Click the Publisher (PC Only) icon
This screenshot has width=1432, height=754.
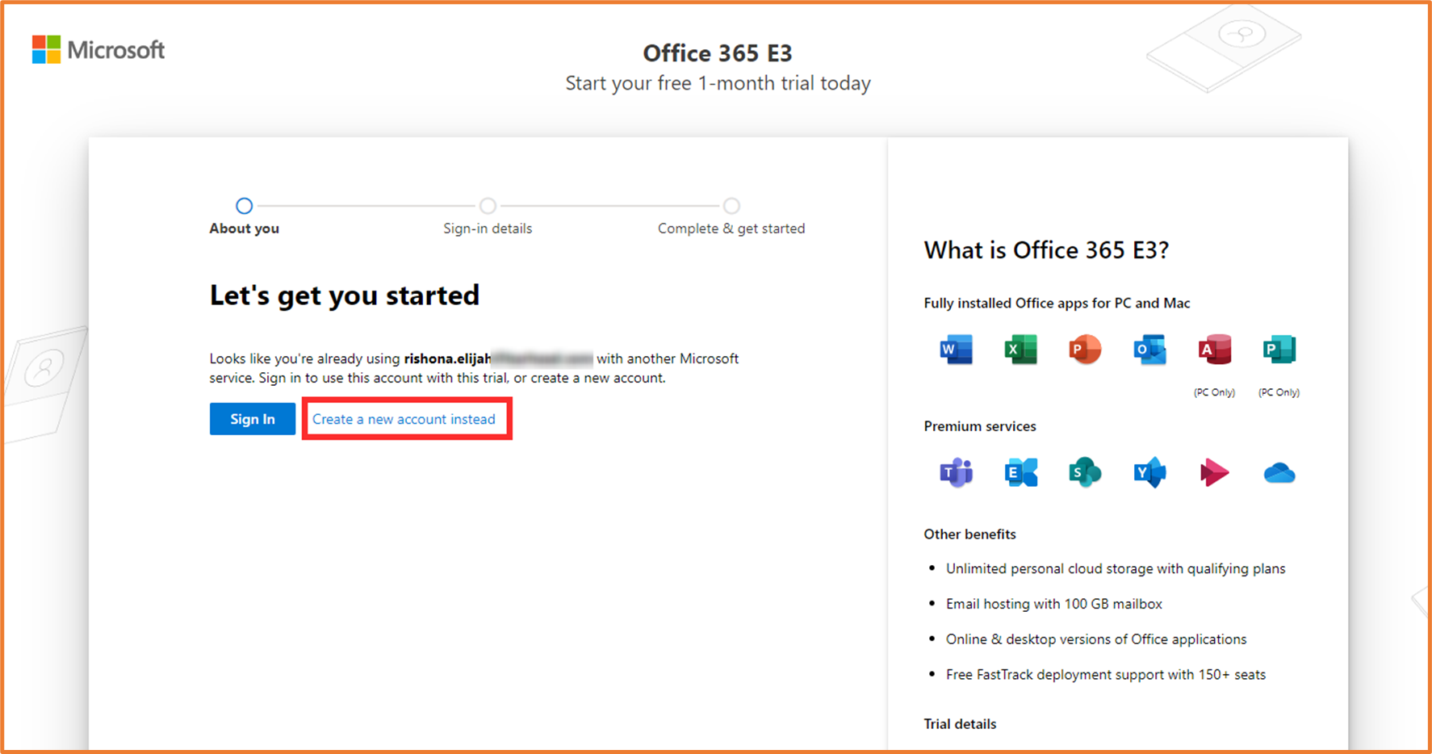tap(1278, 349)
